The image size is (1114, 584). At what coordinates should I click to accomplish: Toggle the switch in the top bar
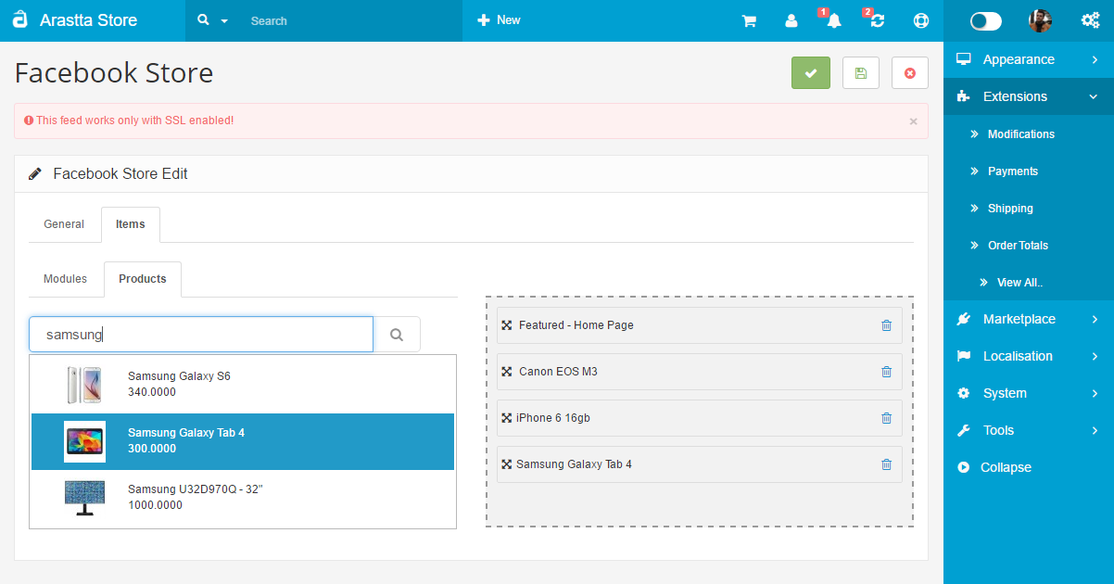click(x=986, y=20)
